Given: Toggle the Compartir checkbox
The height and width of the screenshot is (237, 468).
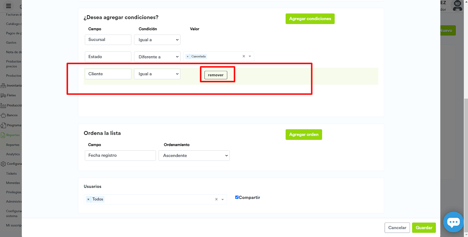Looking at the screenshot, I should point(237,197).
